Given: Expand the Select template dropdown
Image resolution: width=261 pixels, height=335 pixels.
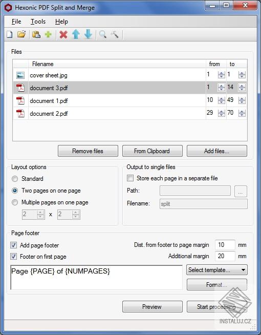Looking at the screenshot, I should pyautogui.click(x=217, y=270).
